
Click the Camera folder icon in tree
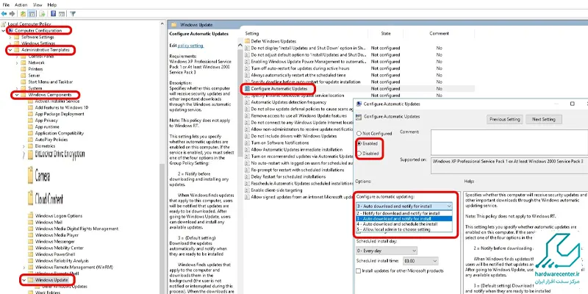(30, 175)
